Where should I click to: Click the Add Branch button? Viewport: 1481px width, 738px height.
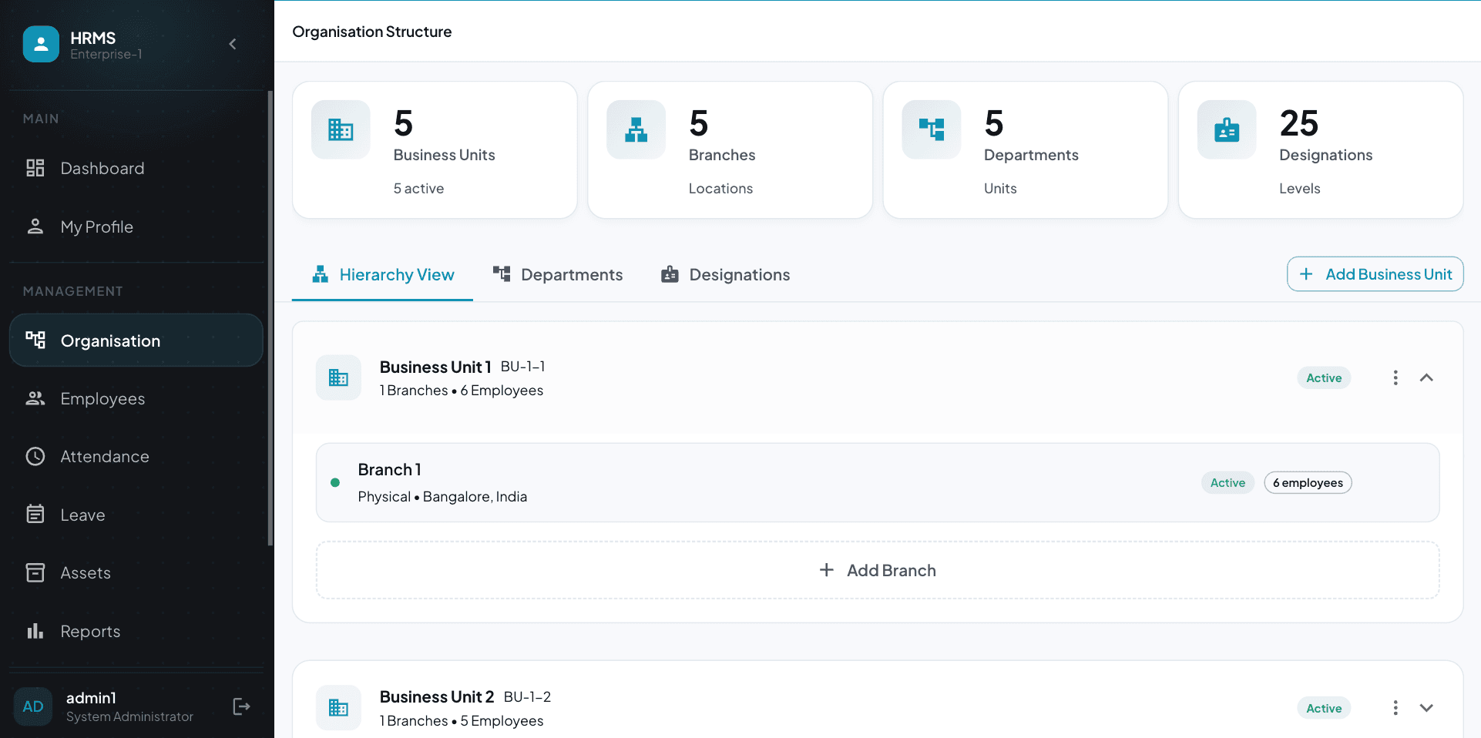(x=878, y=570)
